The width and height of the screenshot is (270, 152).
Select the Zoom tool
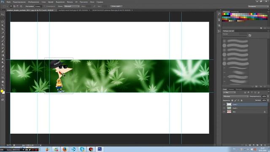coord(3,85)
